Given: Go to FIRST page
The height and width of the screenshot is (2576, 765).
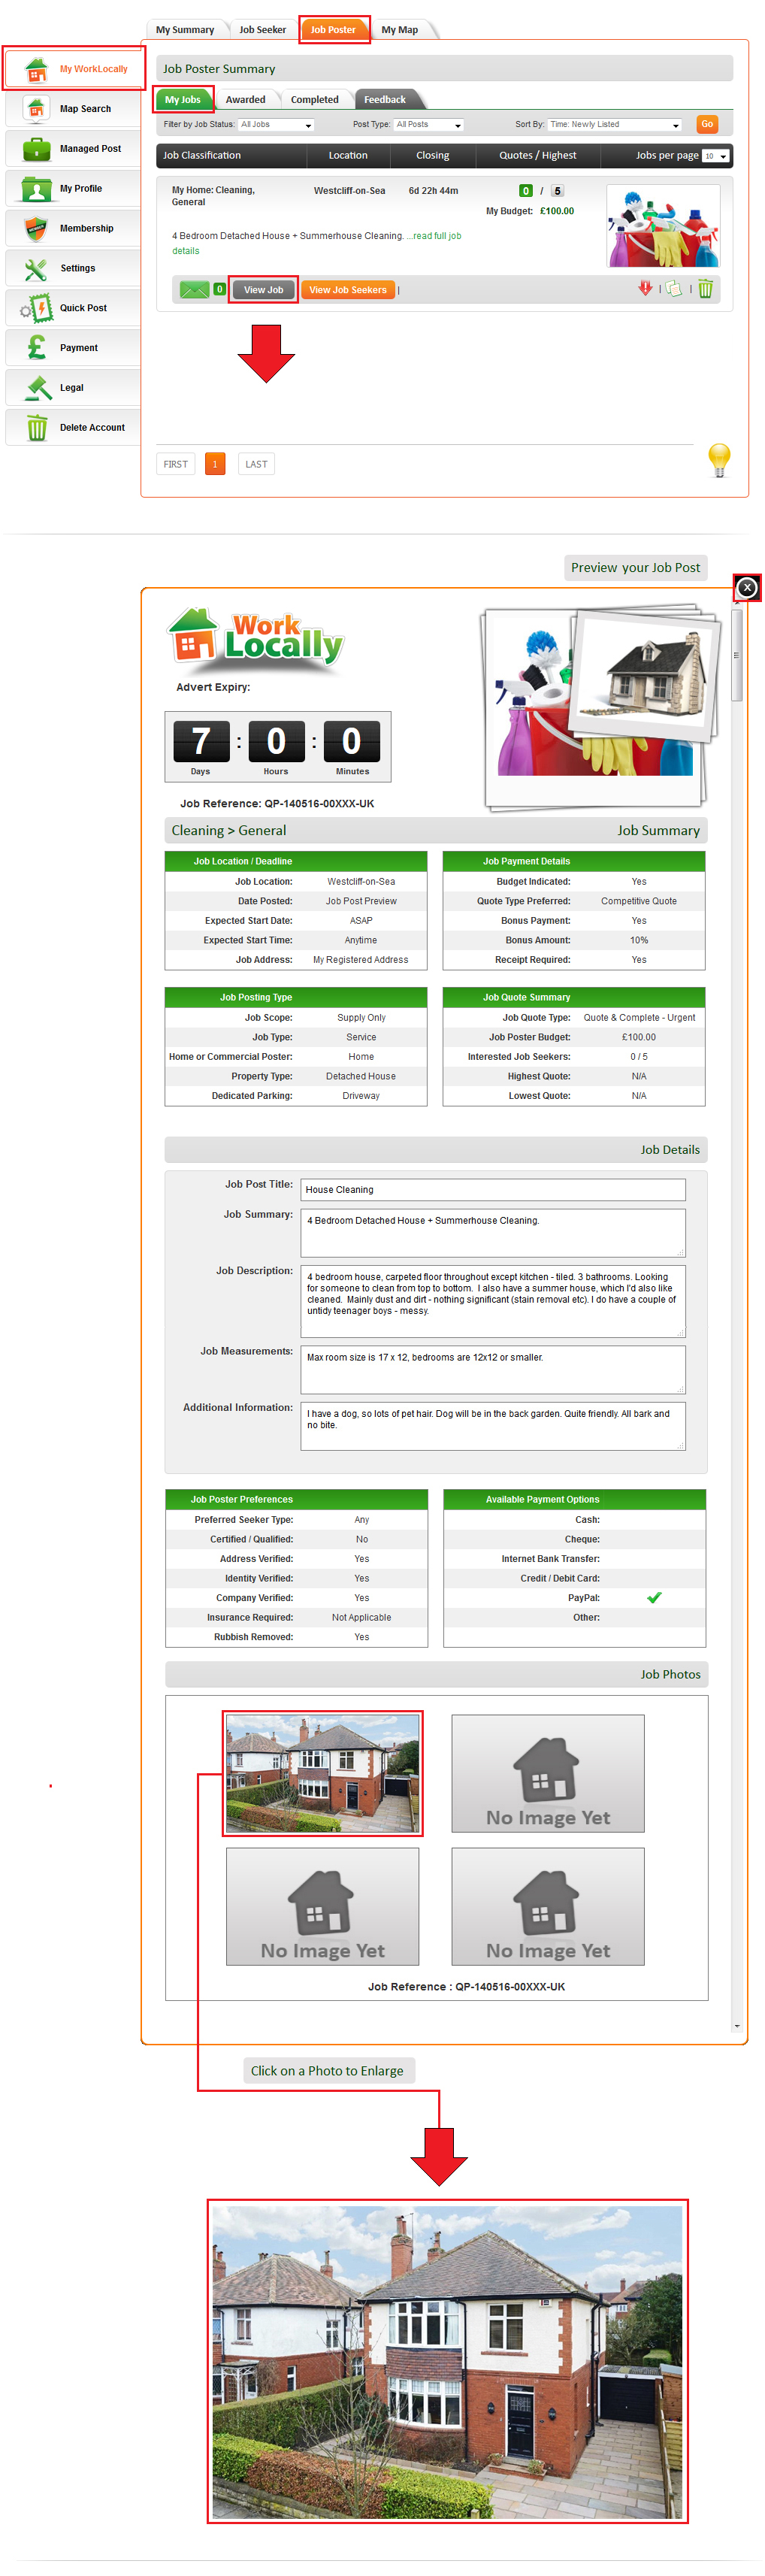Looking at the screenshot, I should coord(176,464).
